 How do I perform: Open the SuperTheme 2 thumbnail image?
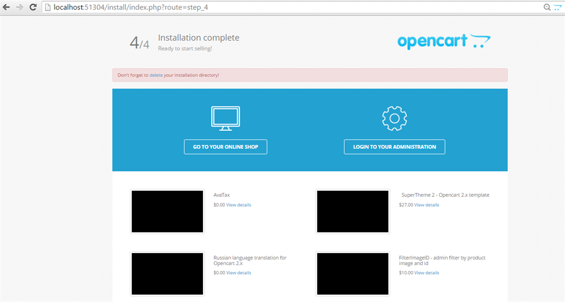[x=353, y=212]
